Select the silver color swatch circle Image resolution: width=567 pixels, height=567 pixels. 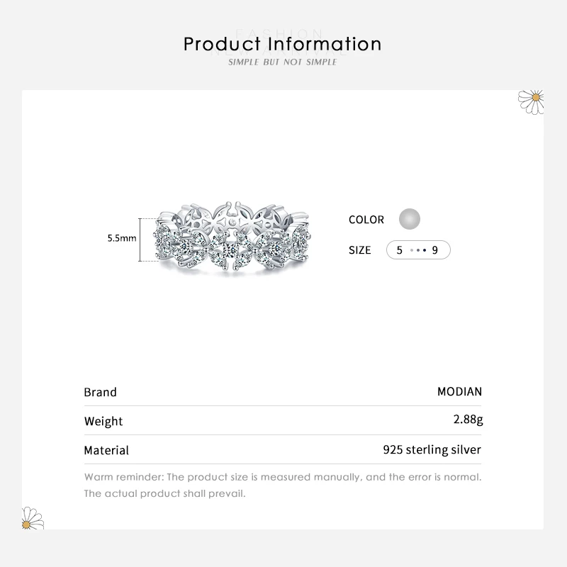pyautogui.click(x=409, y=219)
